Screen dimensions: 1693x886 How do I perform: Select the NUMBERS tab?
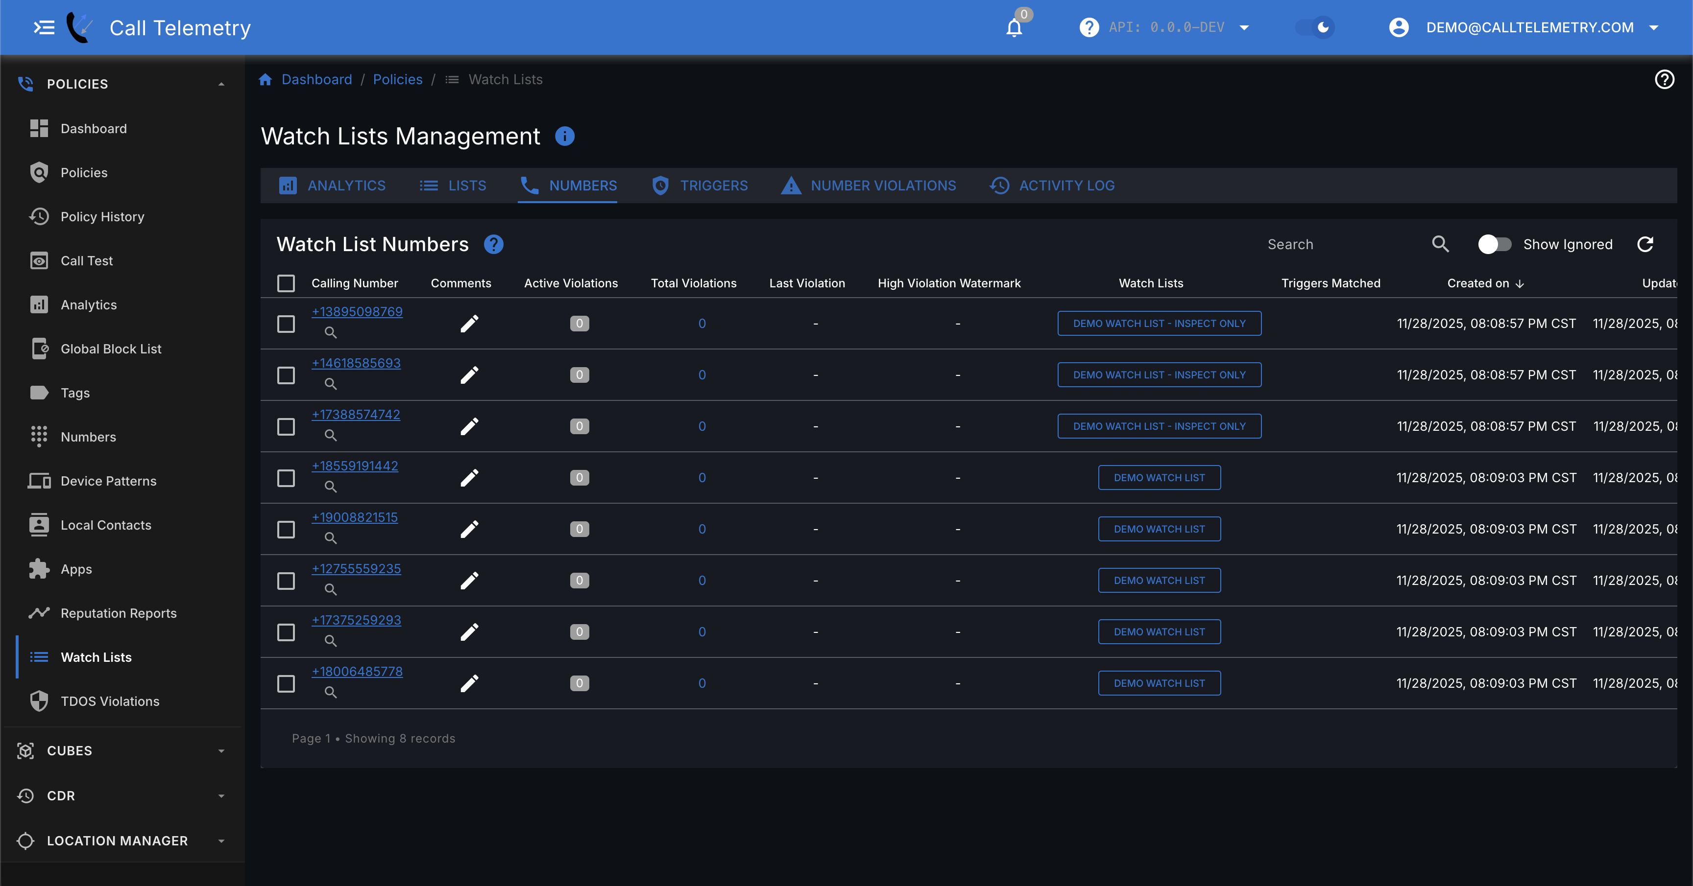(568, 185)
